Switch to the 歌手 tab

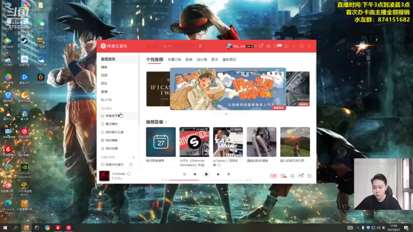(215, 60)
